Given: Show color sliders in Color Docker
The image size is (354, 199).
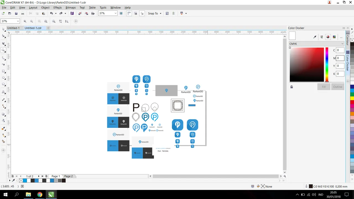Looking at the screenshot, I should (322, 37).
